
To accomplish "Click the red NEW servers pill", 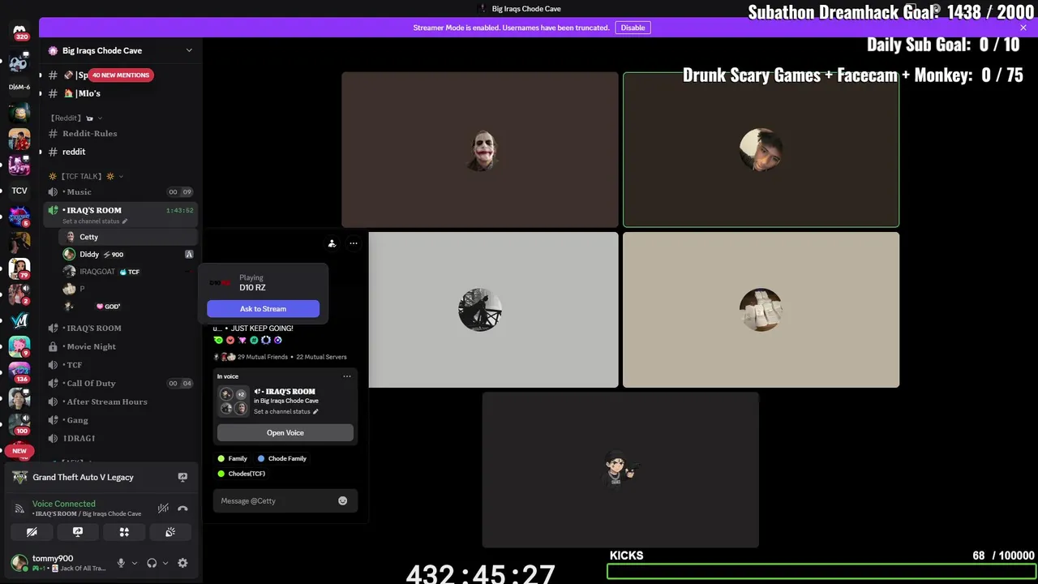I will (x=19, y=451).
